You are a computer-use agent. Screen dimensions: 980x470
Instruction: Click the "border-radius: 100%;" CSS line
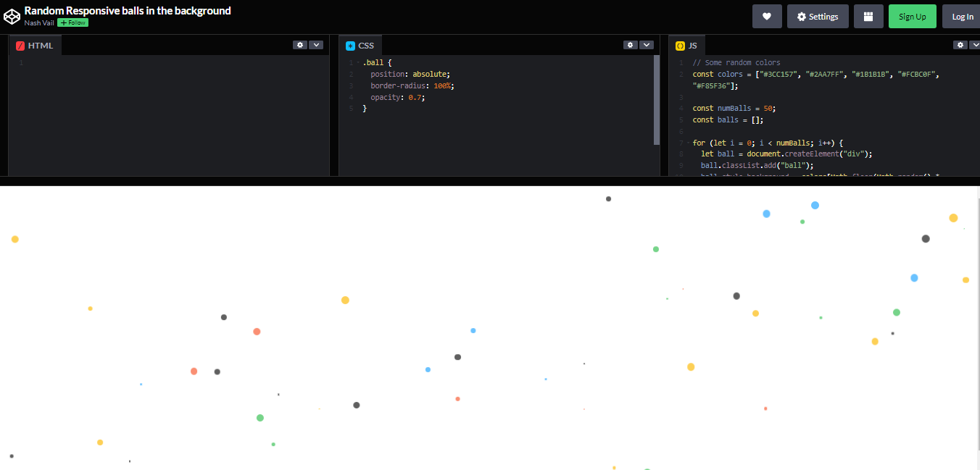412,85
